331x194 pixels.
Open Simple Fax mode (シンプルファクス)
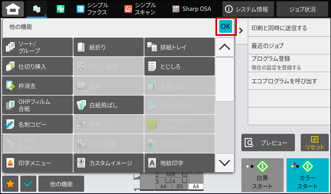click(92, 9)
